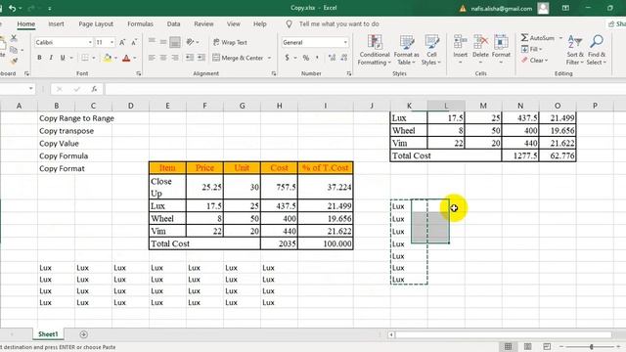626x352 pixels.
Task: Select column header L
Action: pos(446,106)
